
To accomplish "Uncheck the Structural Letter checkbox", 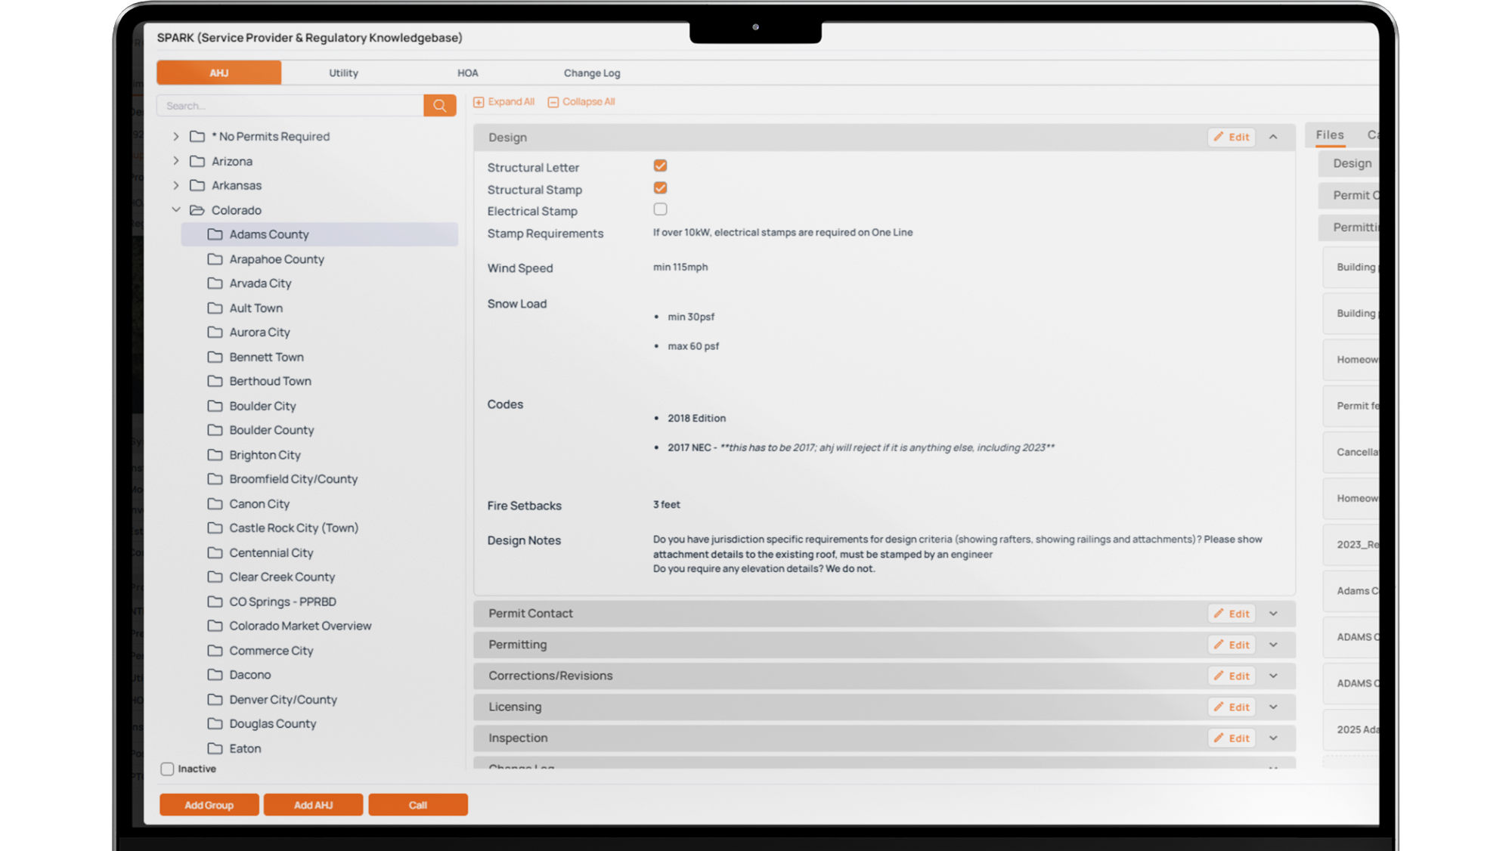I will (x=660, y=166).
